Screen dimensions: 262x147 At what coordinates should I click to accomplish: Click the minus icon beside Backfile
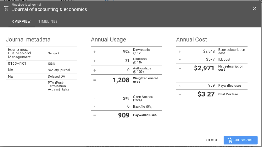coord(94,107)
